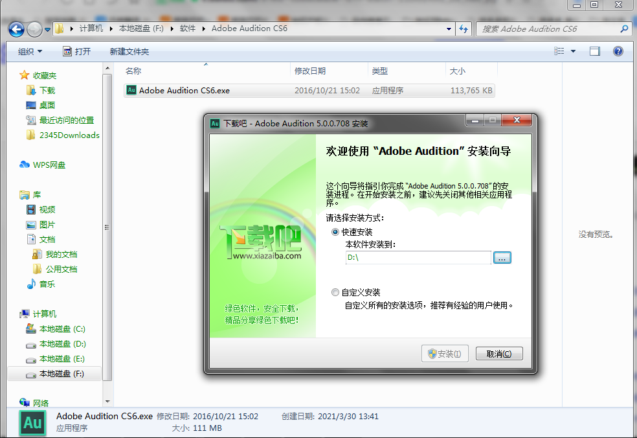
Task: Select the Adobe Audition CS6.exe file row
Action: pos(309,90)
